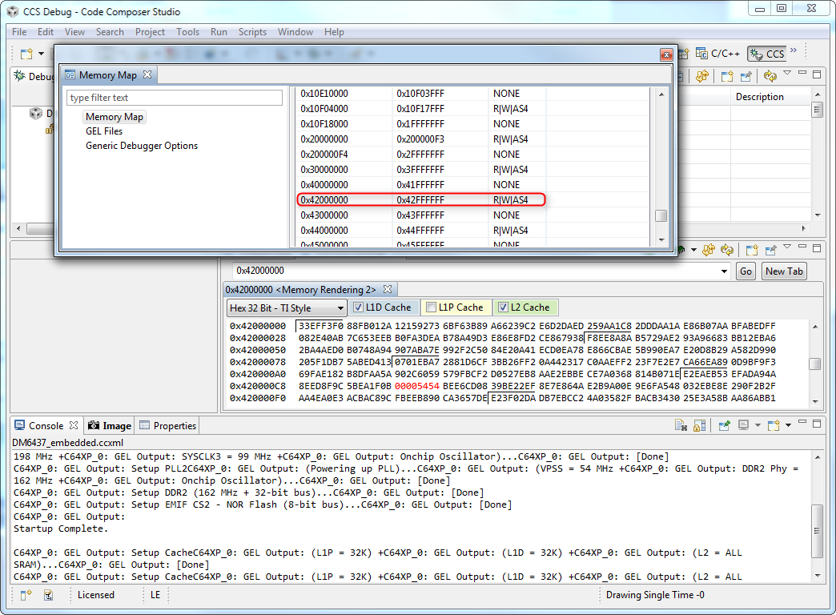Image resolution: width=836 pixels, height=615 pixels.
Task: Click the Description column header
Action: tap(759, 97)
